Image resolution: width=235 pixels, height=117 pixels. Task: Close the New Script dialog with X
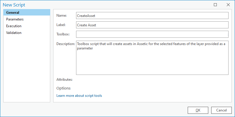tap(228, 5)
